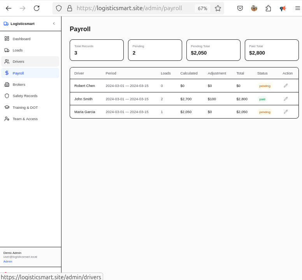
Task: Click the megaphone extension icon
Action: pyautogui.click(x=283, y=8)
